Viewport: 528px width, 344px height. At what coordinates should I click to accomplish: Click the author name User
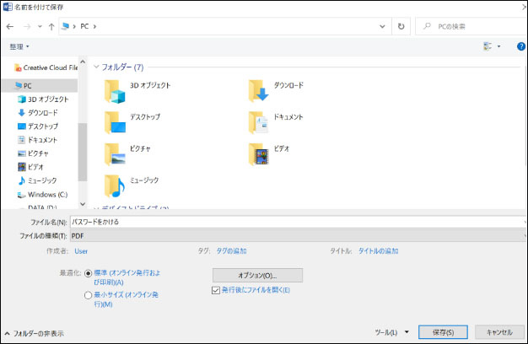81,251
